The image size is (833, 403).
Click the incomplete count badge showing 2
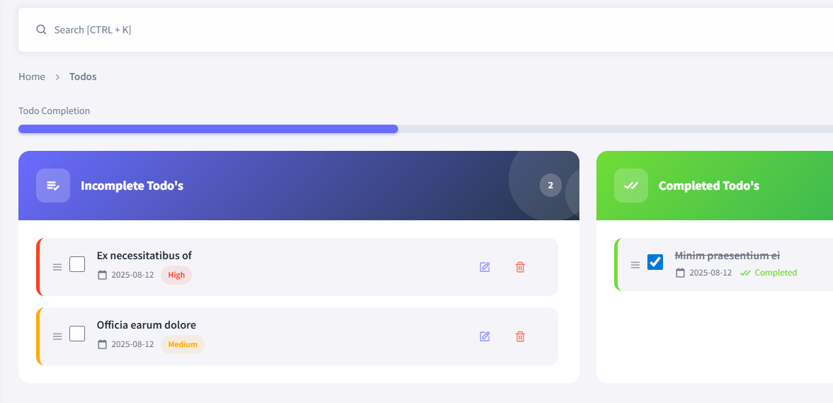(550, 186)
